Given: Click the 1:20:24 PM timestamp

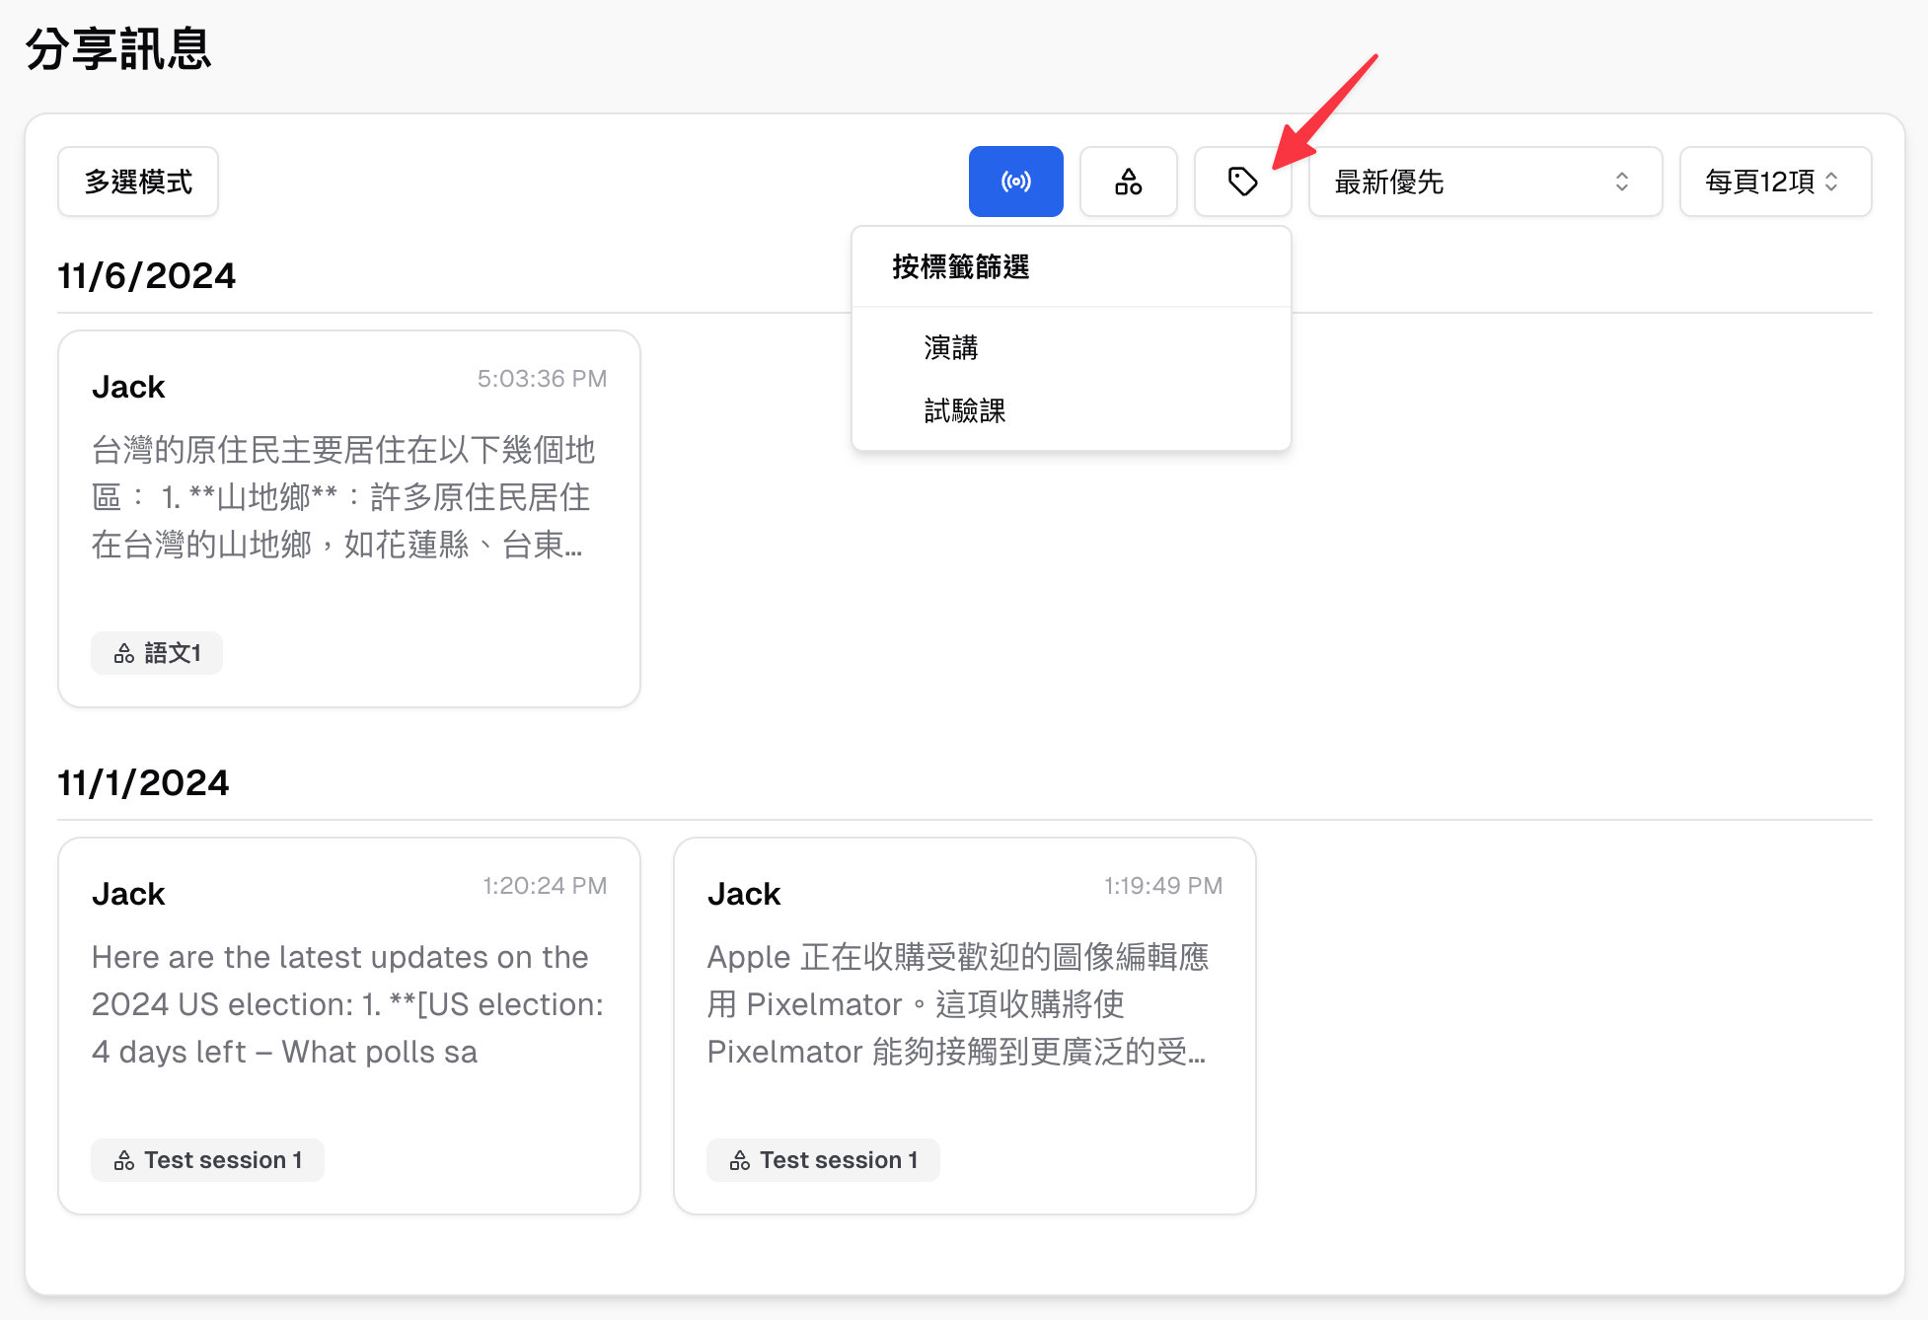Looking at the screenshot, I should point(545,886).
